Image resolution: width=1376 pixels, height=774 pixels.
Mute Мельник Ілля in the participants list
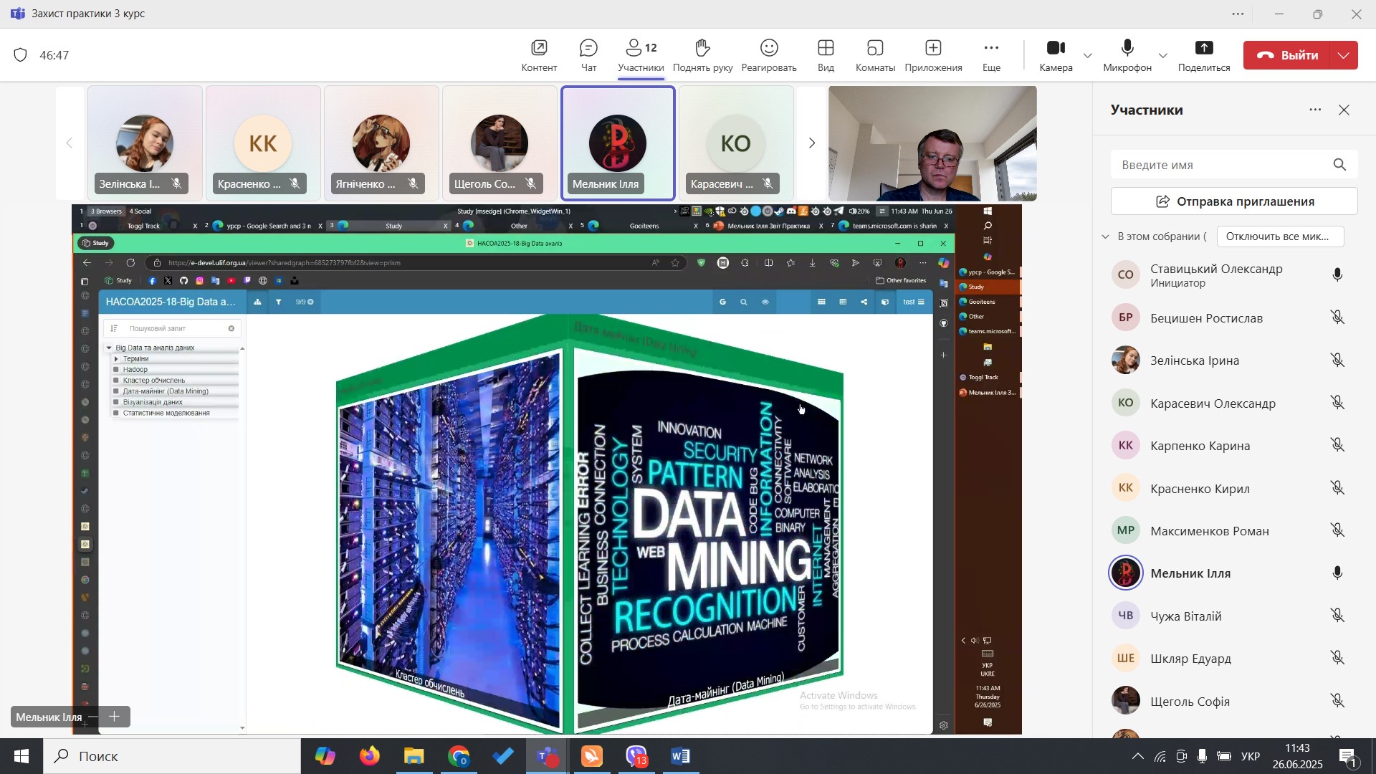pos(1337,573)
